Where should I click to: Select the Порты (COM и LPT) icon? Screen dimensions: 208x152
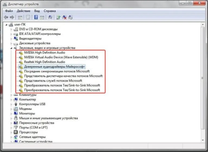click(16, 127)
